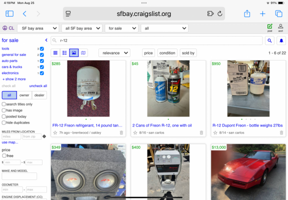288x200 pixels.
Task: Hide the R-12 Dupont Freon listing
Action: 281,132
